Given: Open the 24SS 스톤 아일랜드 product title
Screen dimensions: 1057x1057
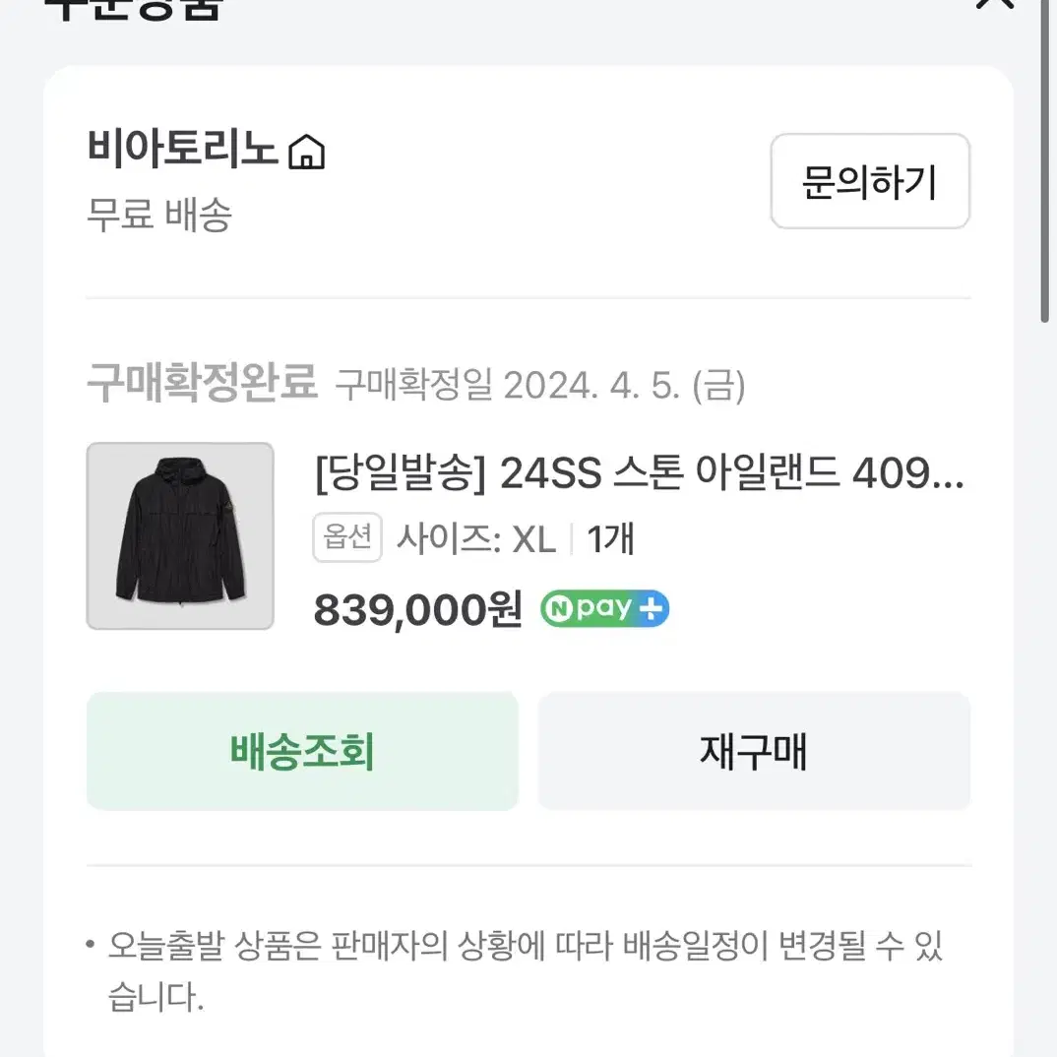Looking at the screenshot, I should pyautogui.click(x=639, y=473).
